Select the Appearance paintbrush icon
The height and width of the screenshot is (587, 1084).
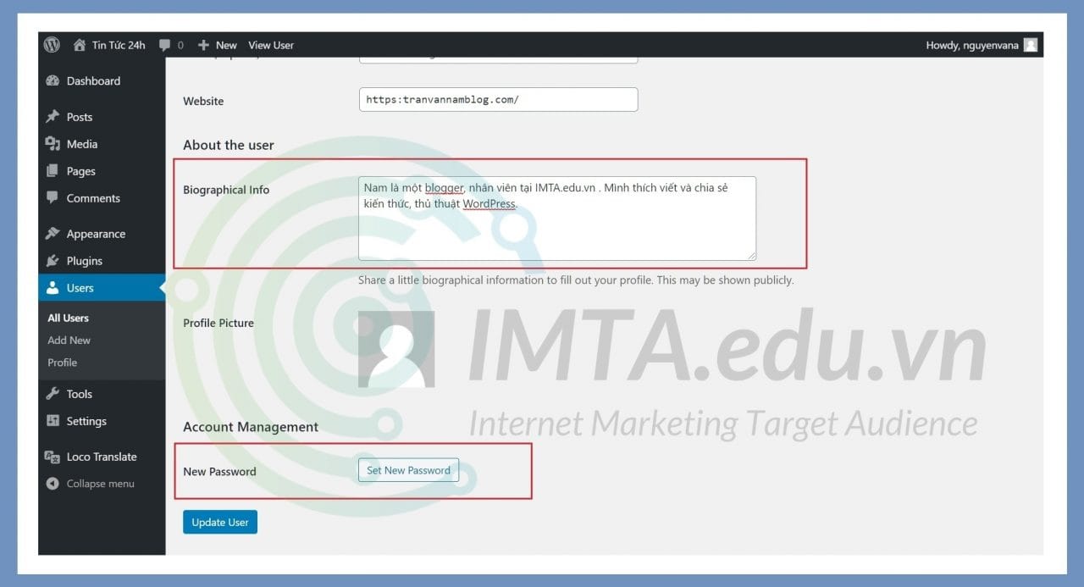pyautogui.click(x=54, y=233)
